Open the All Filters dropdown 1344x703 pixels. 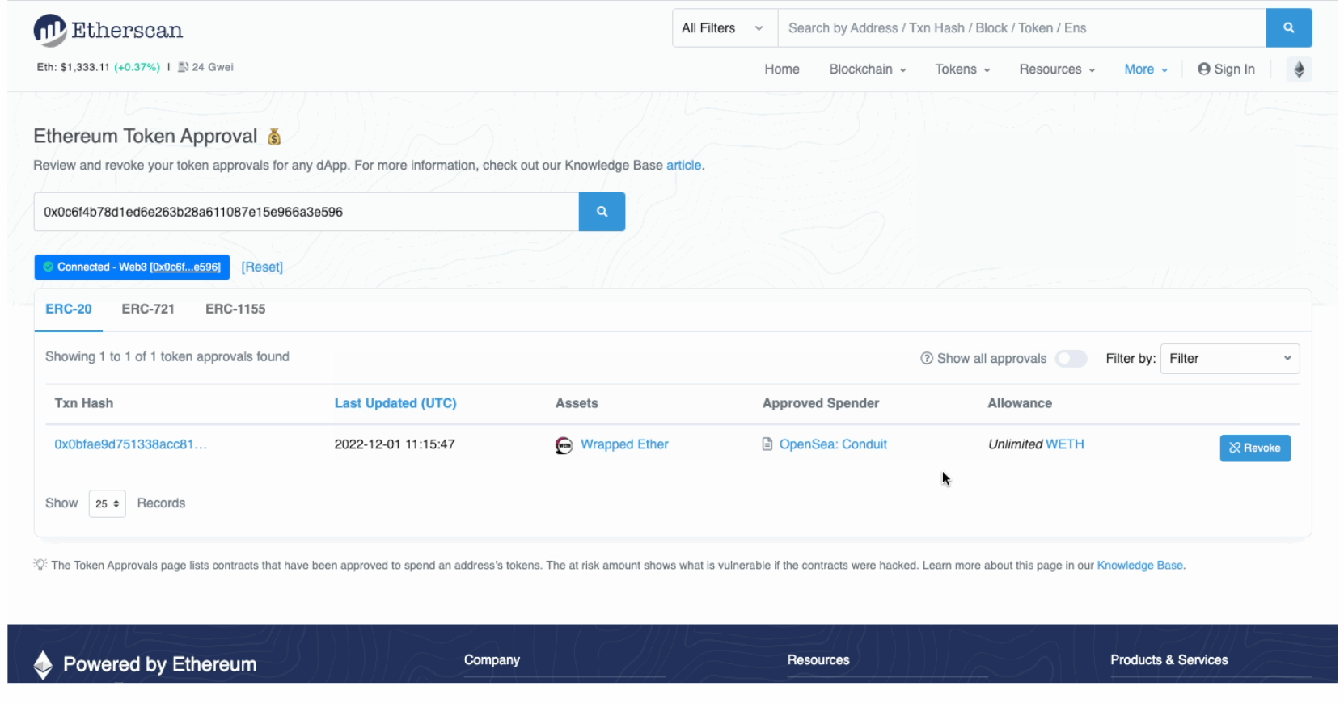point(724,28)
